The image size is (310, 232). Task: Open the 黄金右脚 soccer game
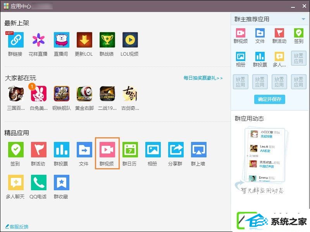[x=84, y=94]
